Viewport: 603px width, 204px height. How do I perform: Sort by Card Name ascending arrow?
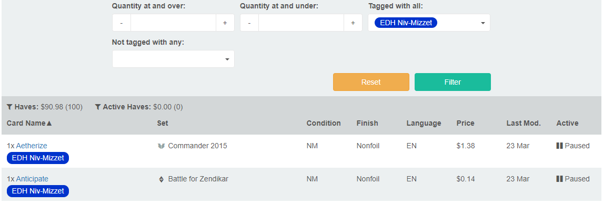pos(49,124)
